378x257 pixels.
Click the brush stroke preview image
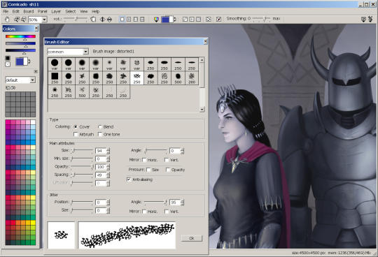[127, 235]
